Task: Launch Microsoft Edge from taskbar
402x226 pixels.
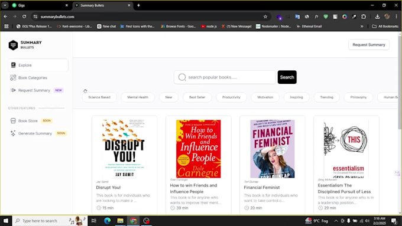Action: [x=107, y=221]
